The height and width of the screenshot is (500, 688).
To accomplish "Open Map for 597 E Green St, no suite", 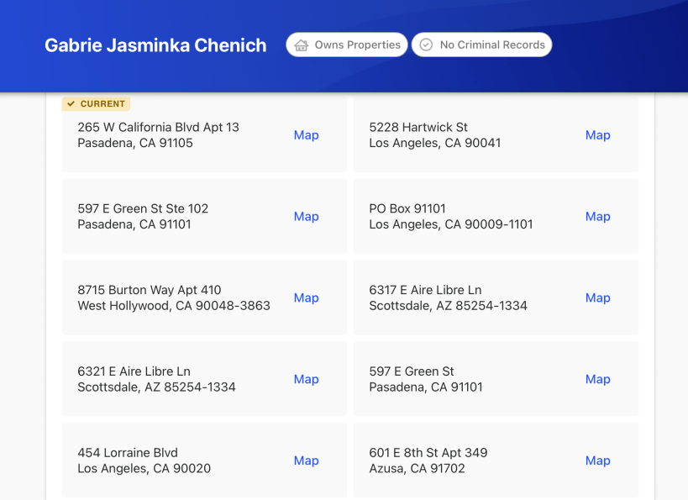I will 597,380.
